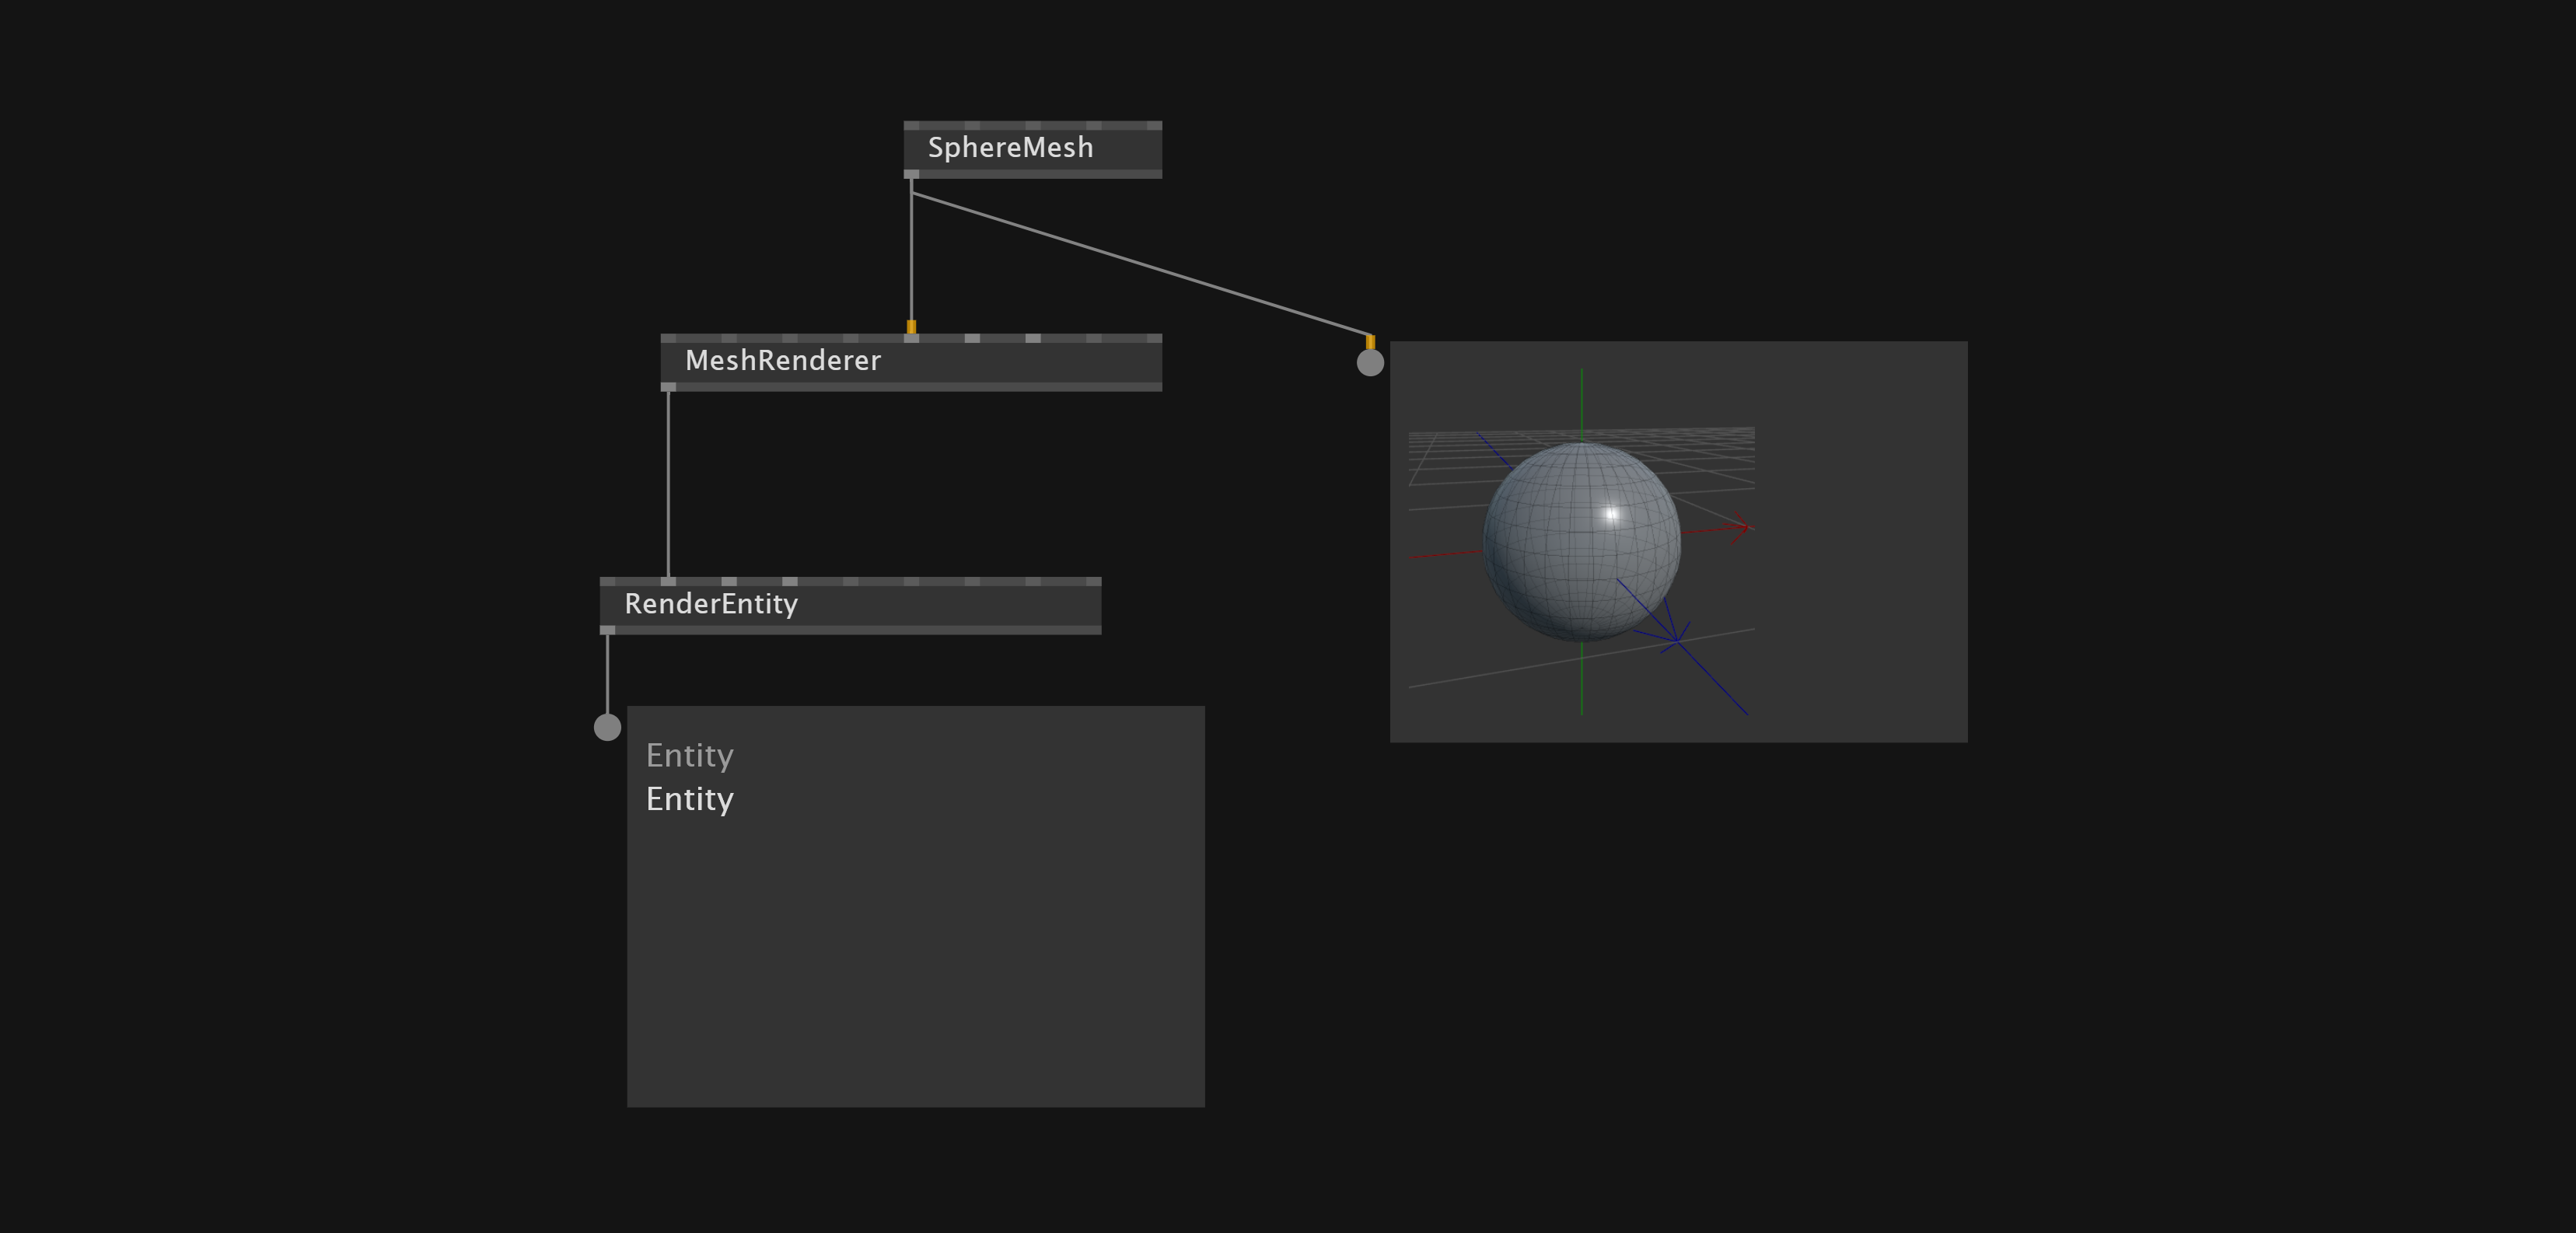Click the MeshRenderer output pin
2576x1233 pixels.
(x=668, y=387)
